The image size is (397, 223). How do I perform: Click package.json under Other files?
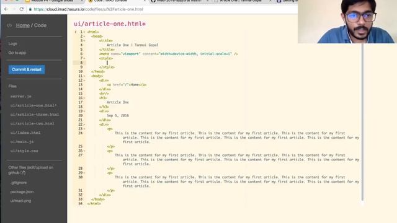22,191
